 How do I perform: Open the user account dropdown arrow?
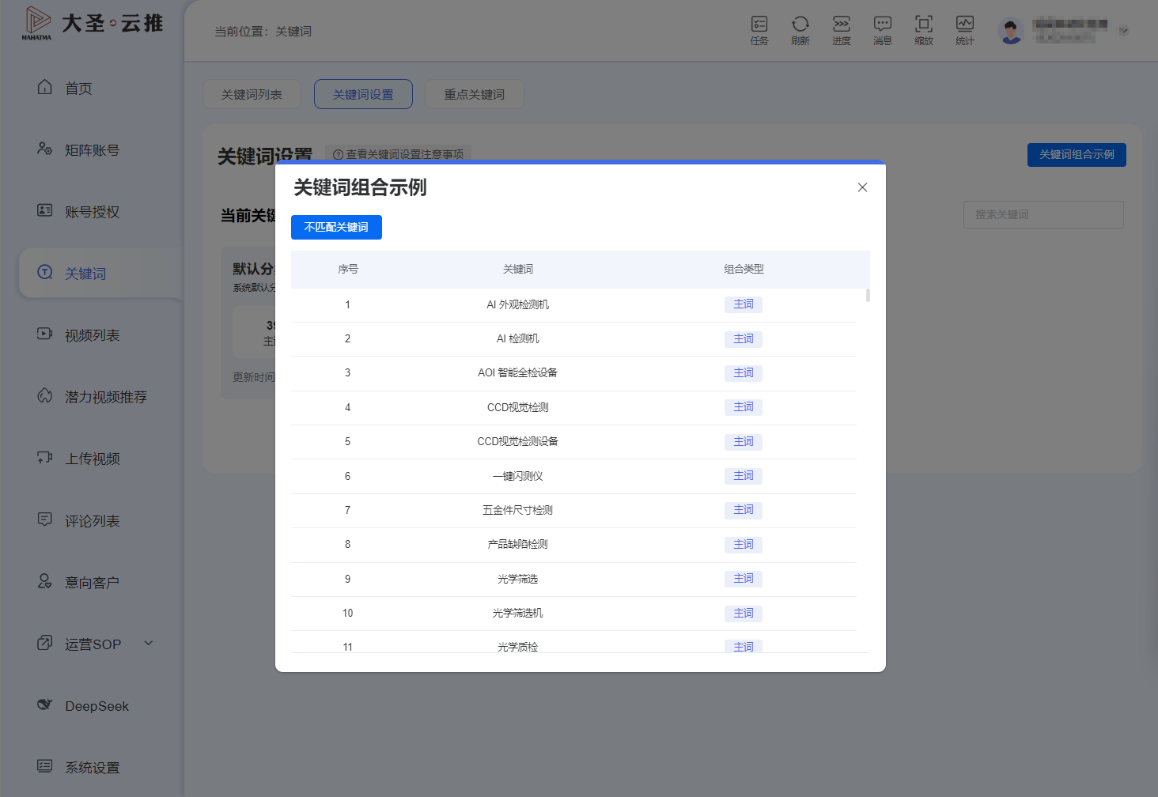coord(1124,31)
